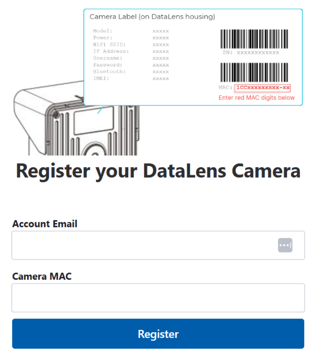Click the Password row on the camera label
320x360 pixels.
[x=131, y=65]
